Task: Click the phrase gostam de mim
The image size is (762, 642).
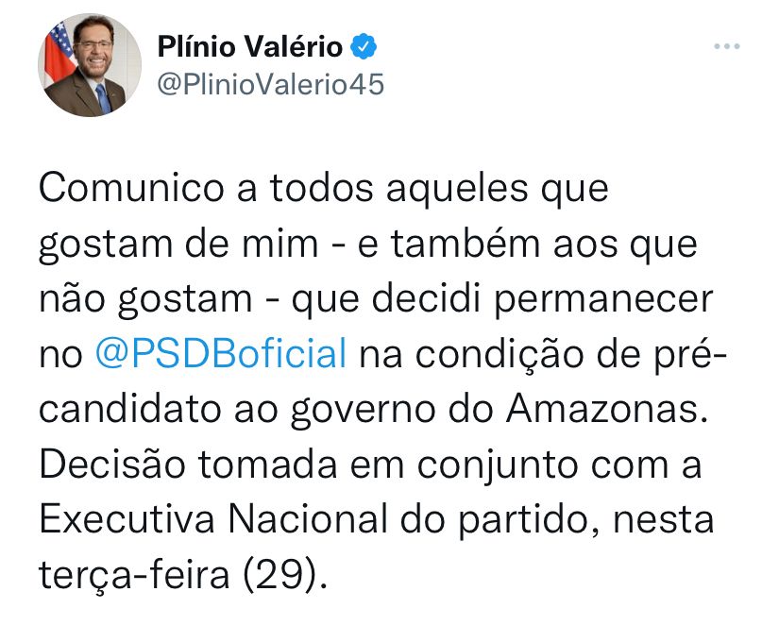Action: click(x=178, y=244)
